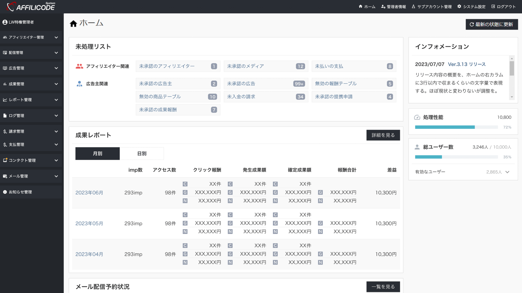Click the blue 広告主関連 person icon

[79, 84]
